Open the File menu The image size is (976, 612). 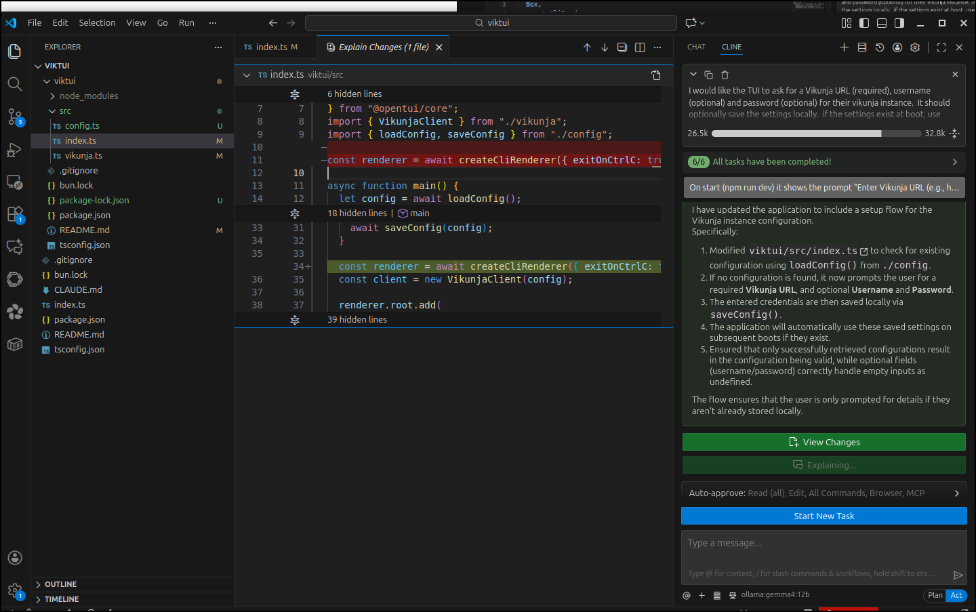[x=35, y=22]
